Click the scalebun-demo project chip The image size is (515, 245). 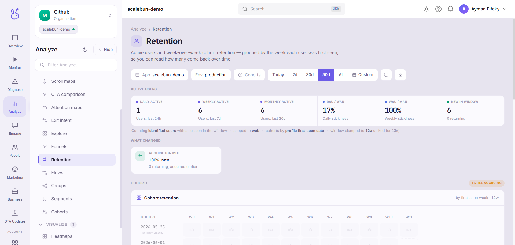(x=58, y=29)
